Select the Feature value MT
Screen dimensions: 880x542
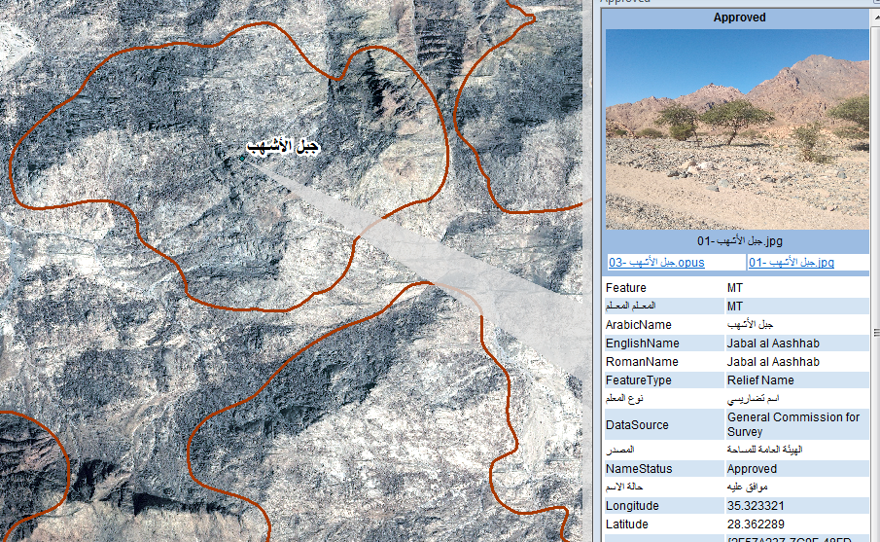click(735, 288)
